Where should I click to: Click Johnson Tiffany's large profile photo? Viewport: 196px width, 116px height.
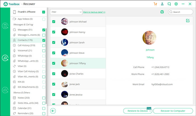pos(149,38)
